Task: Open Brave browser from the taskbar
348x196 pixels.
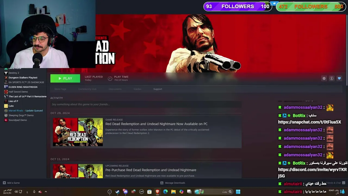Action: point(157,192)
